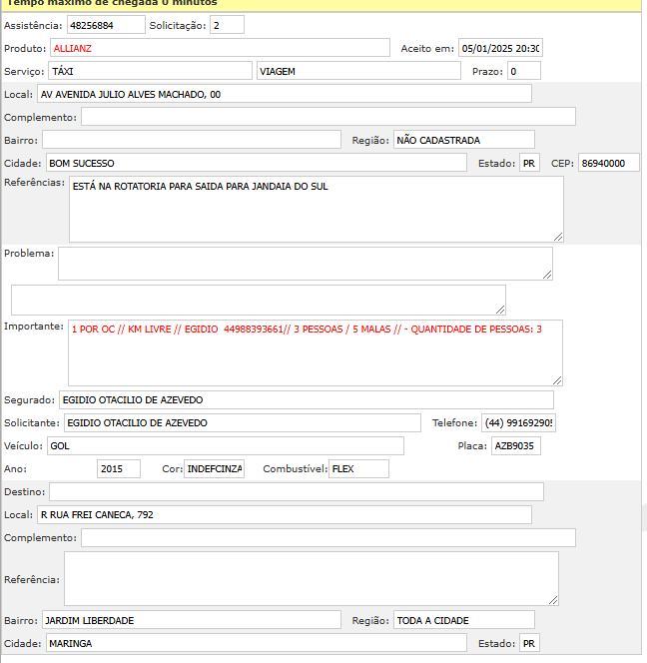
Task: Click the Produto field containing ALLIANZ
Action: (220, 48)
